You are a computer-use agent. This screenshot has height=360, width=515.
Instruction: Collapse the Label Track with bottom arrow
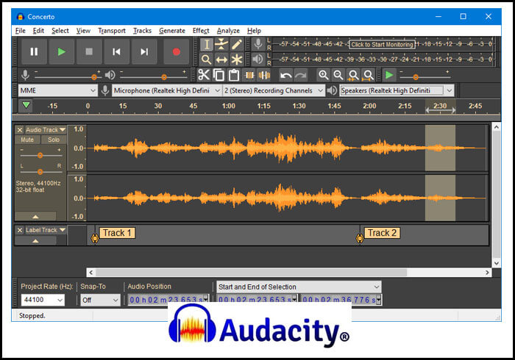(35, 241)
